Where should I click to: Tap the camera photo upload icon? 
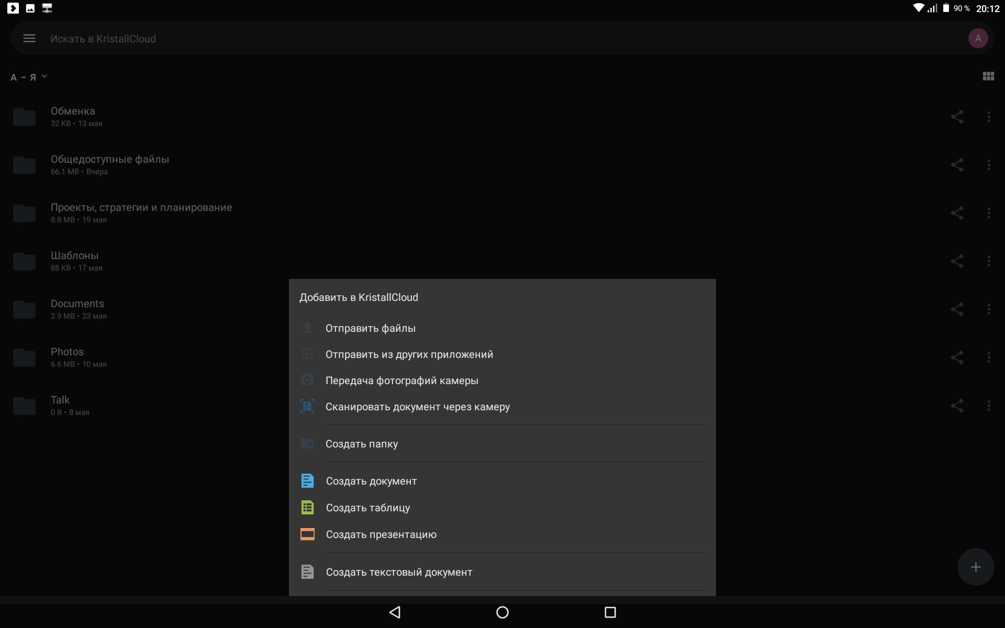pos(307,380)
